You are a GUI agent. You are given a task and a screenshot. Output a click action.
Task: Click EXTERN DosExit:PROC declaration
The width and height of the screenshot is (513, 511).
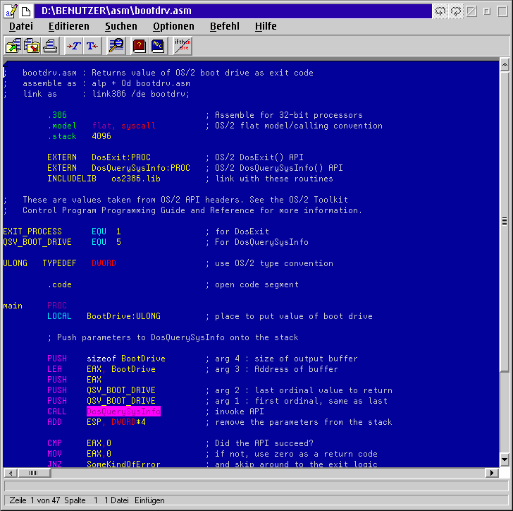[x=99, y=157]
